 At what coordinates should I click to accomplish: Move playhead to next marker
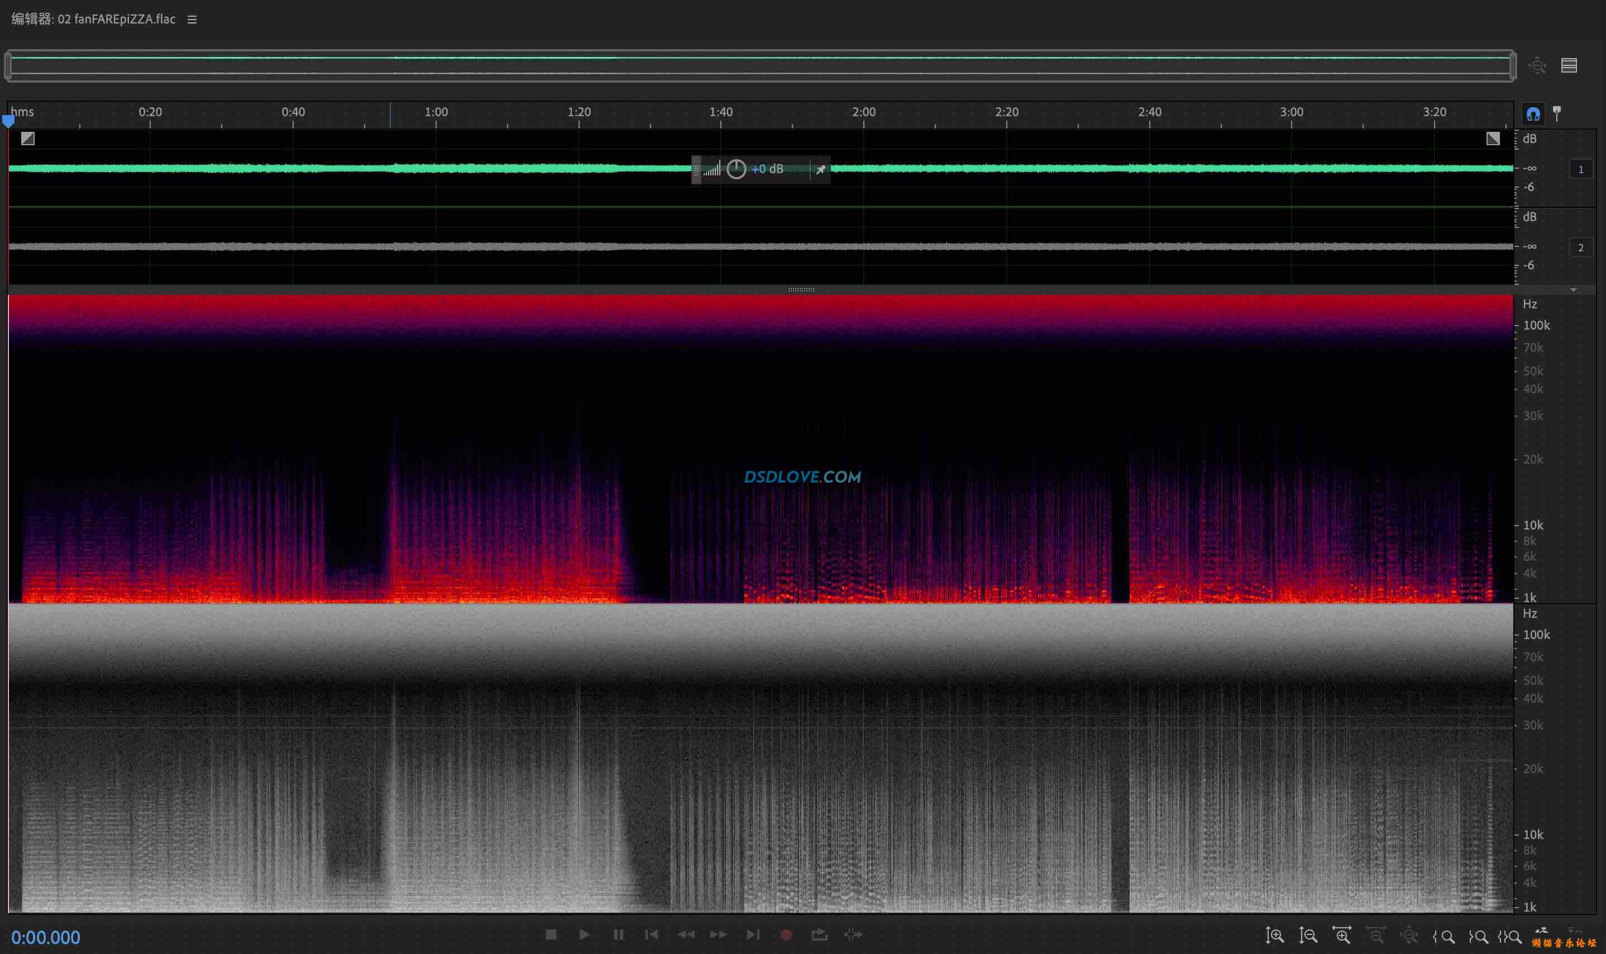753,934
